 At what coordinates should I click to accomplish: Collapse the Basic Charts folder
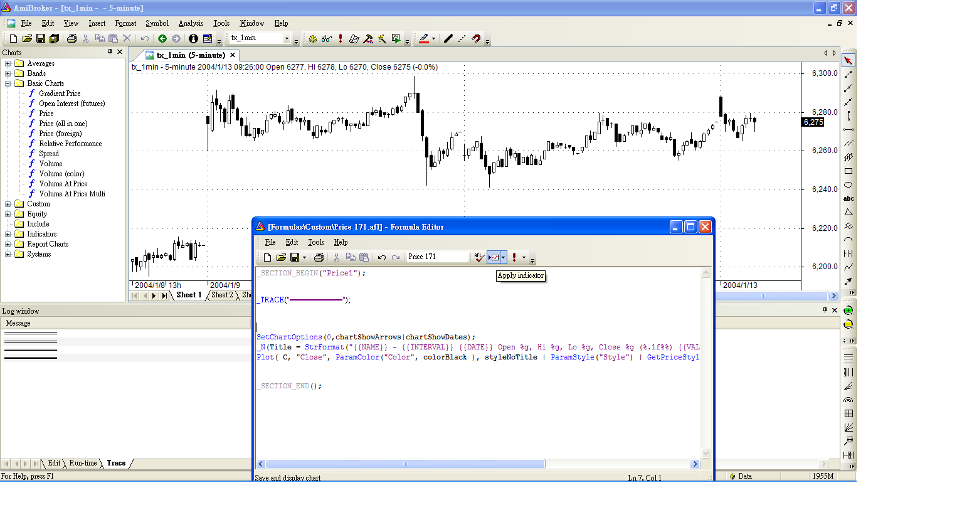(x=8, y=83)
